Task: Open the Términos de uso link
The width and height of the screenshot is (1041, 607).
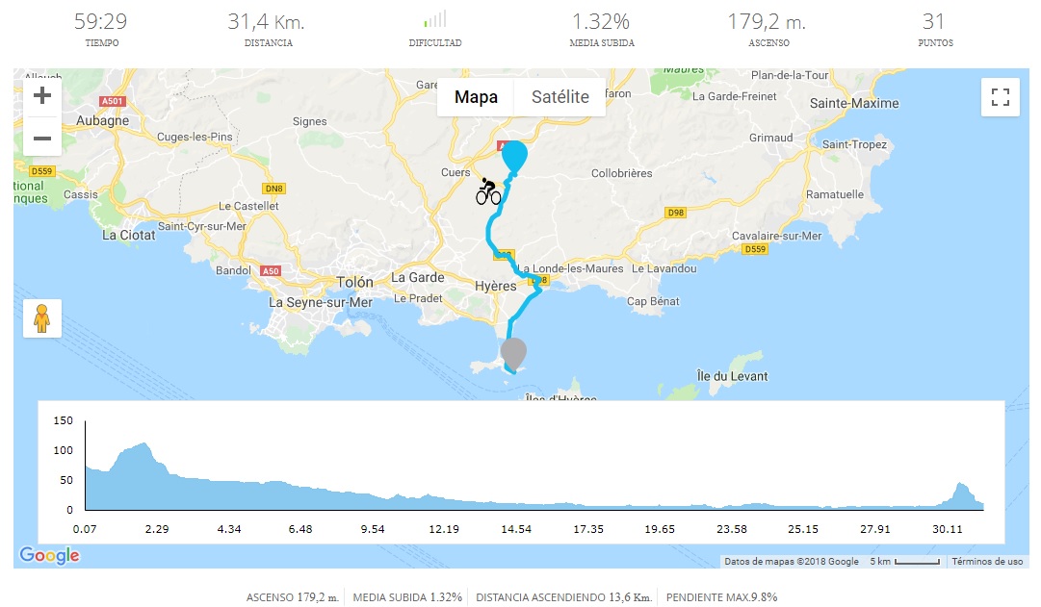Action: point(987,562)
